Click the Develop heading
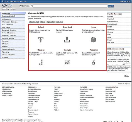 [x=41, y=50]
